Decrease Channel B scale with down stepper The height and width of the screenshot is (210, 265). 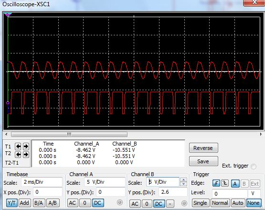click(183, 184)
